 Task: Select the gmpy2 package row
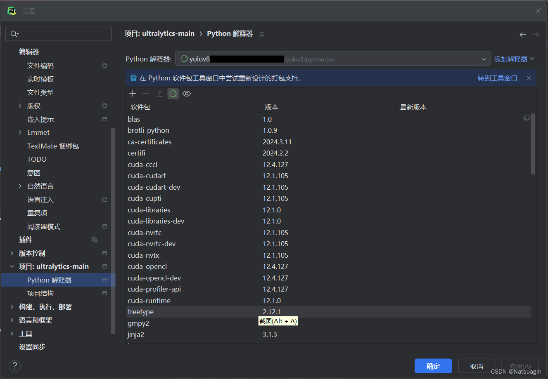328,323
